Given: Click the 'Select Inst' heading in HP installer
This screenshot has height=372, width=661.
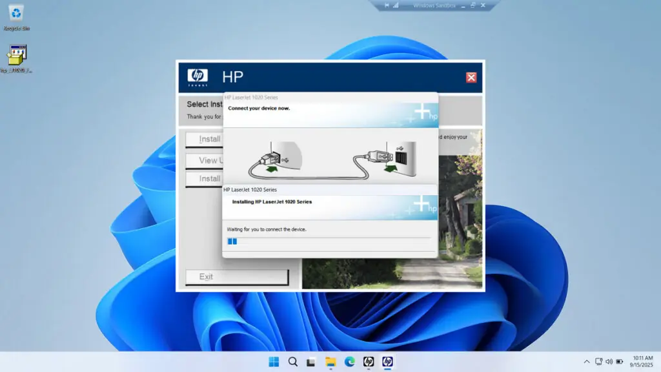Looking at the screenshot, I should click(x=205, y=104).
